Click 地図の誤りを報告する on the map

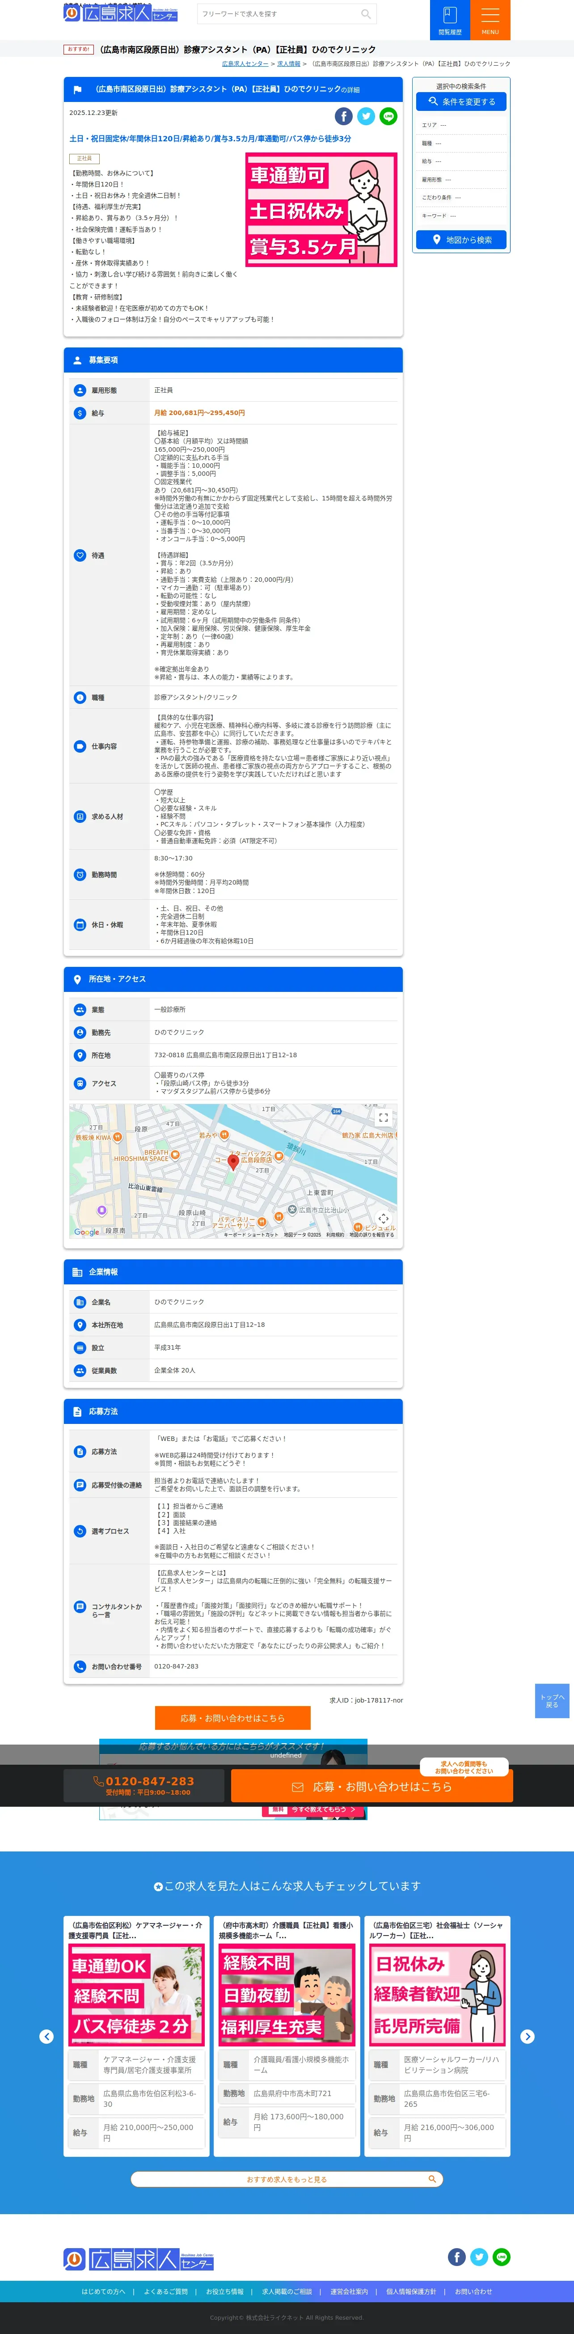click(372, 1235)
